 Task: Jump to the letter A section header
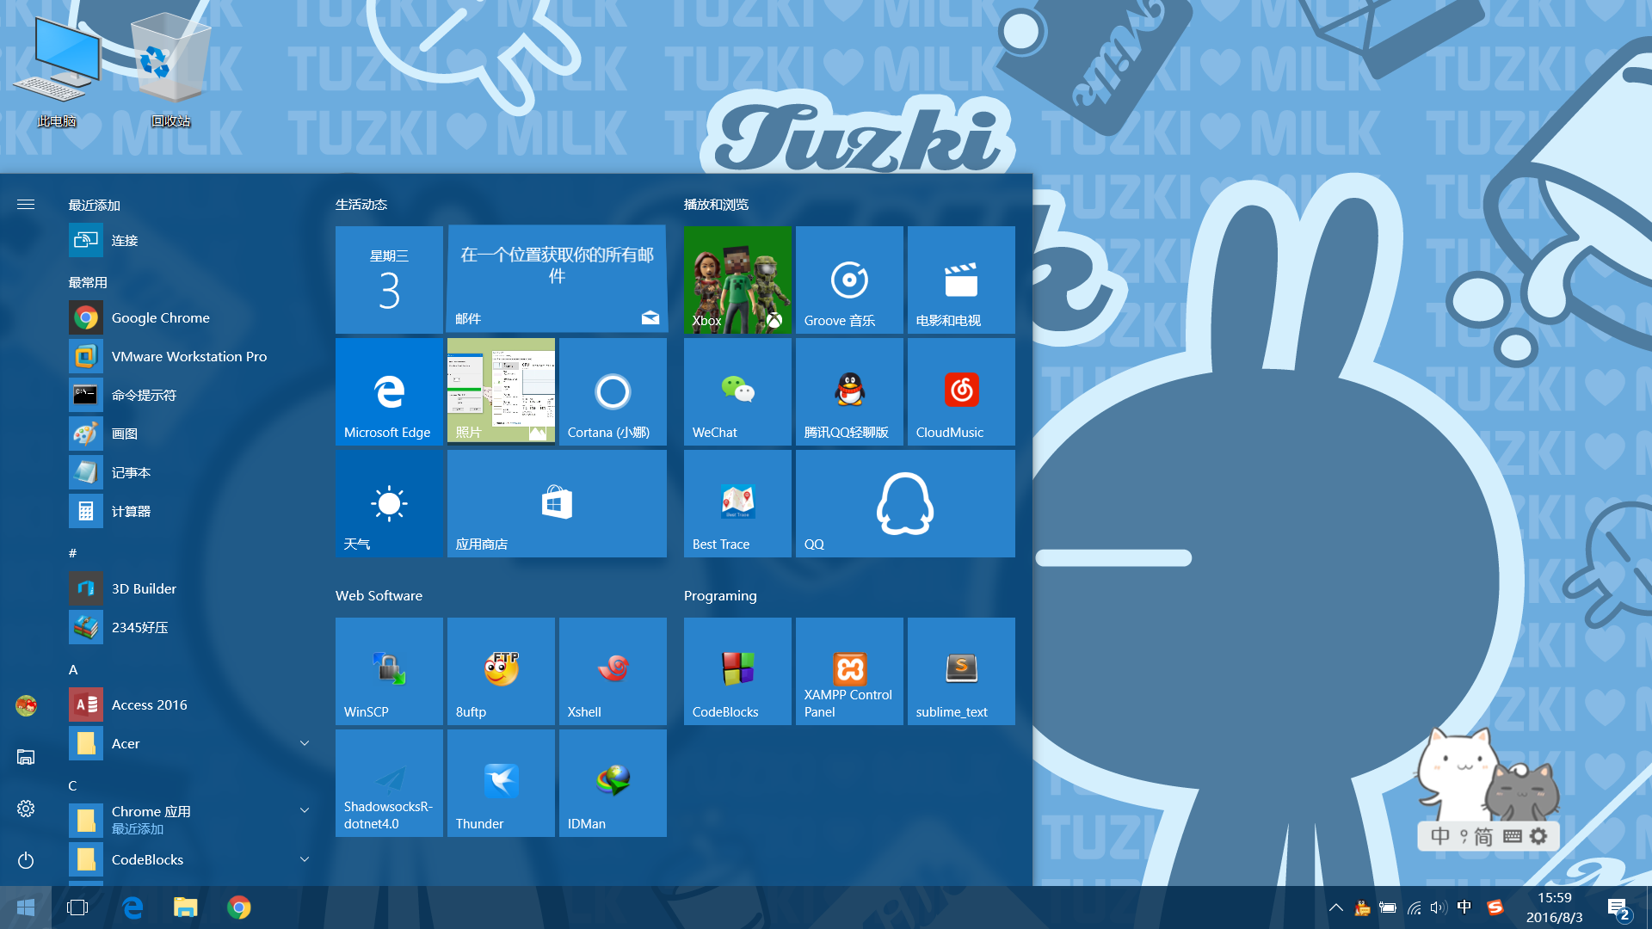click(73, 669)
